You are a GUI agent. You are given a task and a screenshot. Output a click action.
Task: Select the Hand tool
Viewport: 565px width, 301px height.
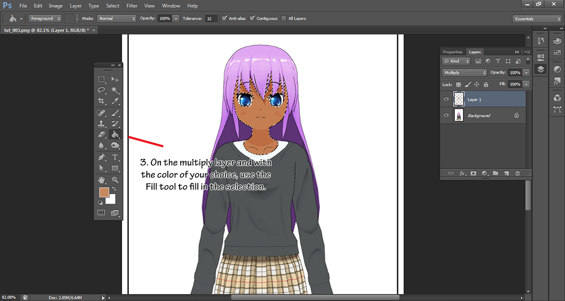click(x=102, y=179)
